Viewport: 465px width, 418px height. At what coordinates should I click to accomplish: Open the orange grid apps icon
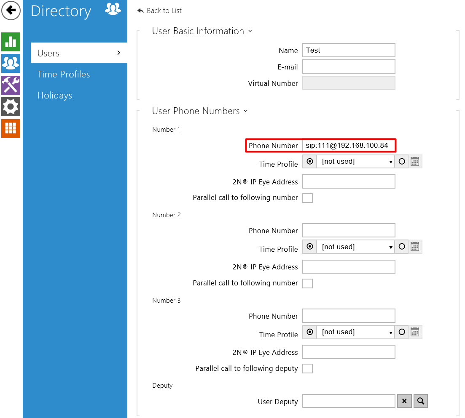click(x=11, y=128)
